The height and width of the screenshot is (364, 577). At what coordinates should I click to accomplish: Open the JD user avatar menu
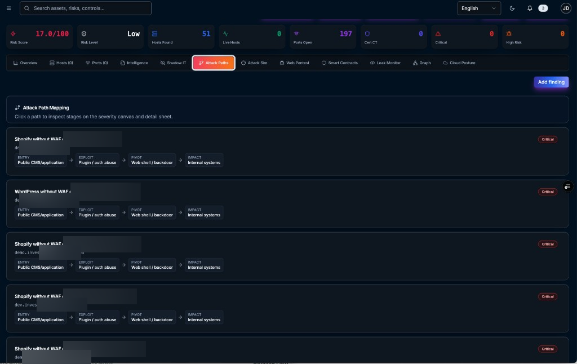coord(566,8)
